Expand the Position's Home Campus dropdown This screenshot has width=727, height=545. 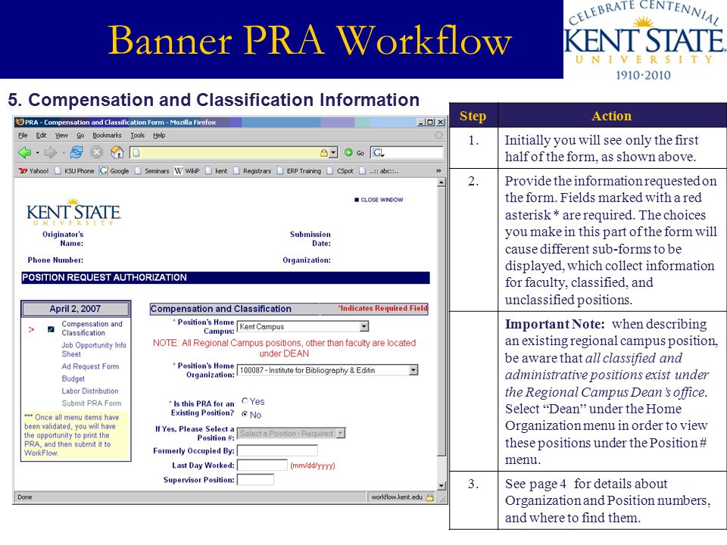coord(364,327)
